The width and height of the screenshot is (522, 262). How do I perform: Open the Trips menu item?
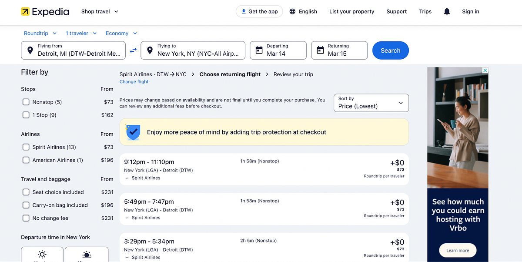[425, 12]
